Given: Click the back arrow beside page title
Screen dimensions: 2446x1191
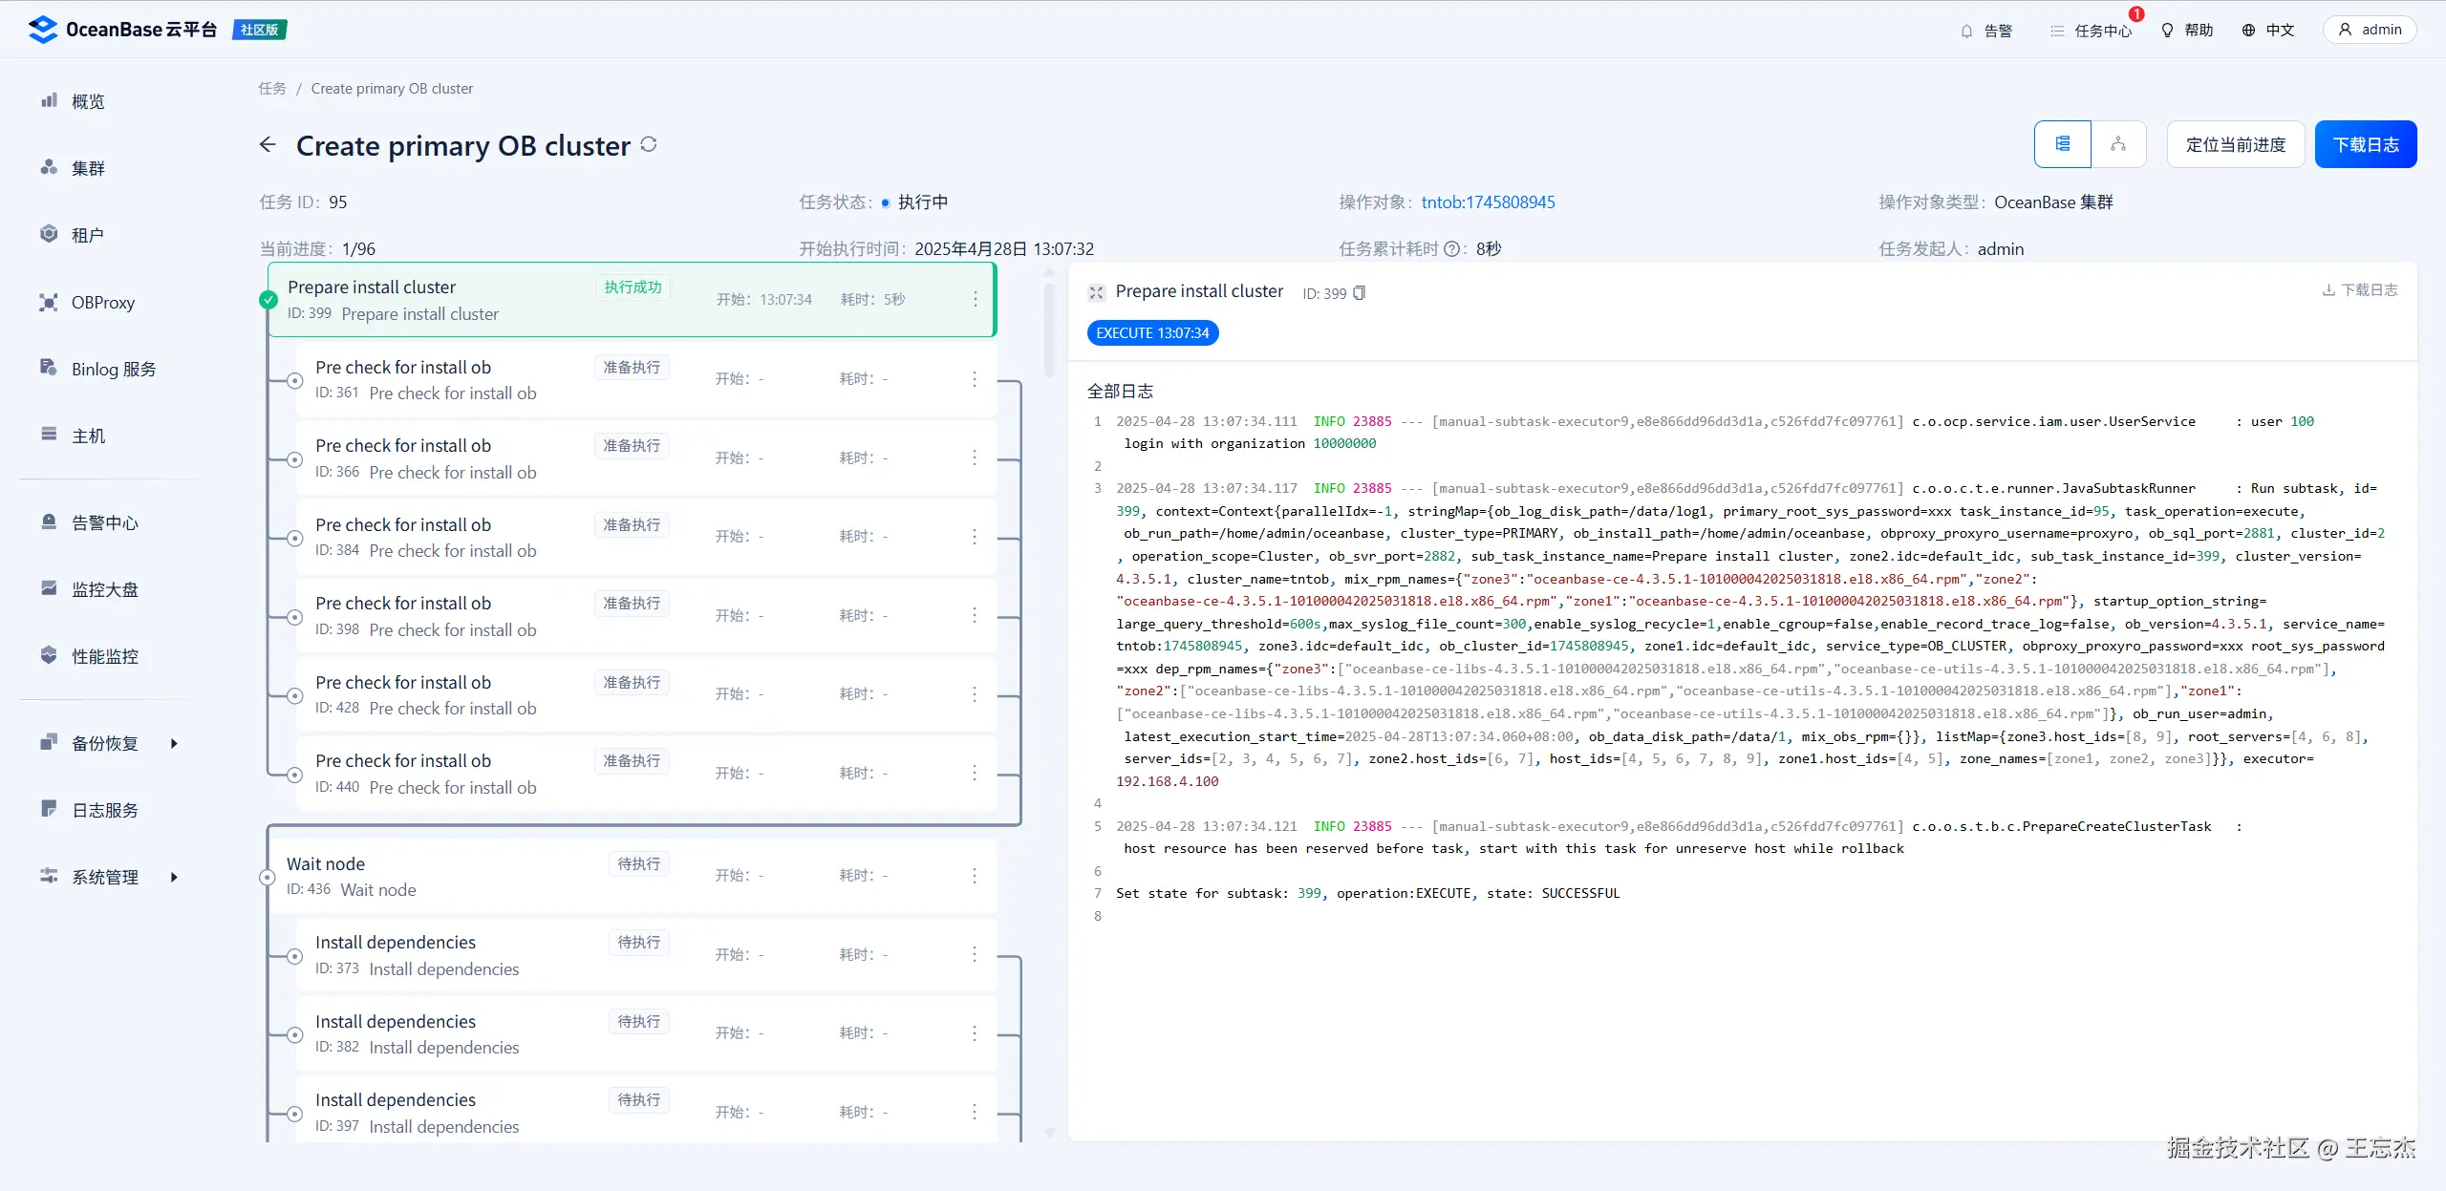Looking at the screenshot, I should [x=268, y=144].
